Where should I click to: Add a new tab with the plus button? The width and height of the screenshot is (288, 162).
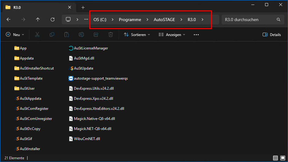pyautogui.click(x=83, y=8)
